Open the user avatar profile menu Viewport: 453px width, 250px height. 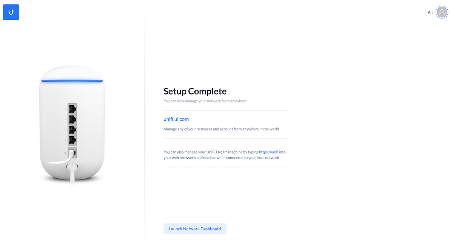442,12
